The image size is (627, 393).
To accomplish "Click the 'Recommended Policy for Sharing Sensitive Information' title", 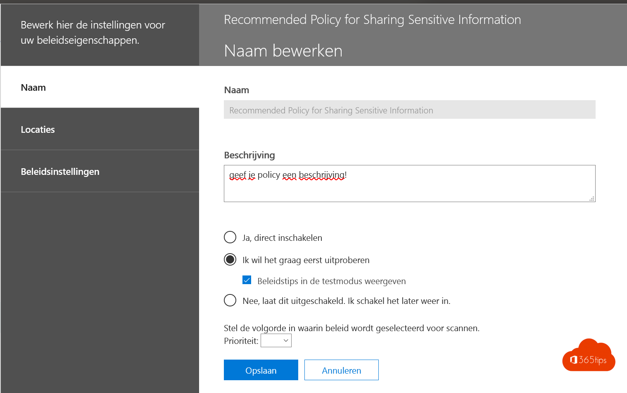I will [x=372, y=19].
